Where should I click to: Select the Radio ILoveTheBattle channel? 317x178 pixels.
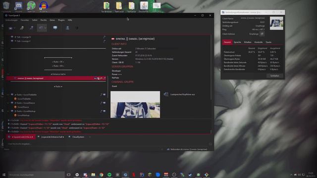click(x=26, y=94)
